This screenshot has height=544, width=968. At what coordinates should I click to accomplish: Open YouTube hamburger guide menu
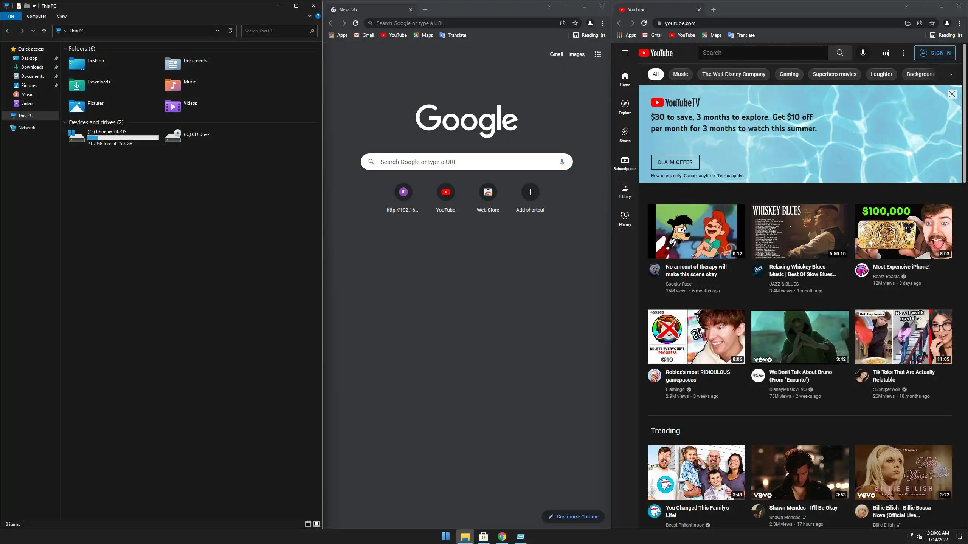coord(625,53)
